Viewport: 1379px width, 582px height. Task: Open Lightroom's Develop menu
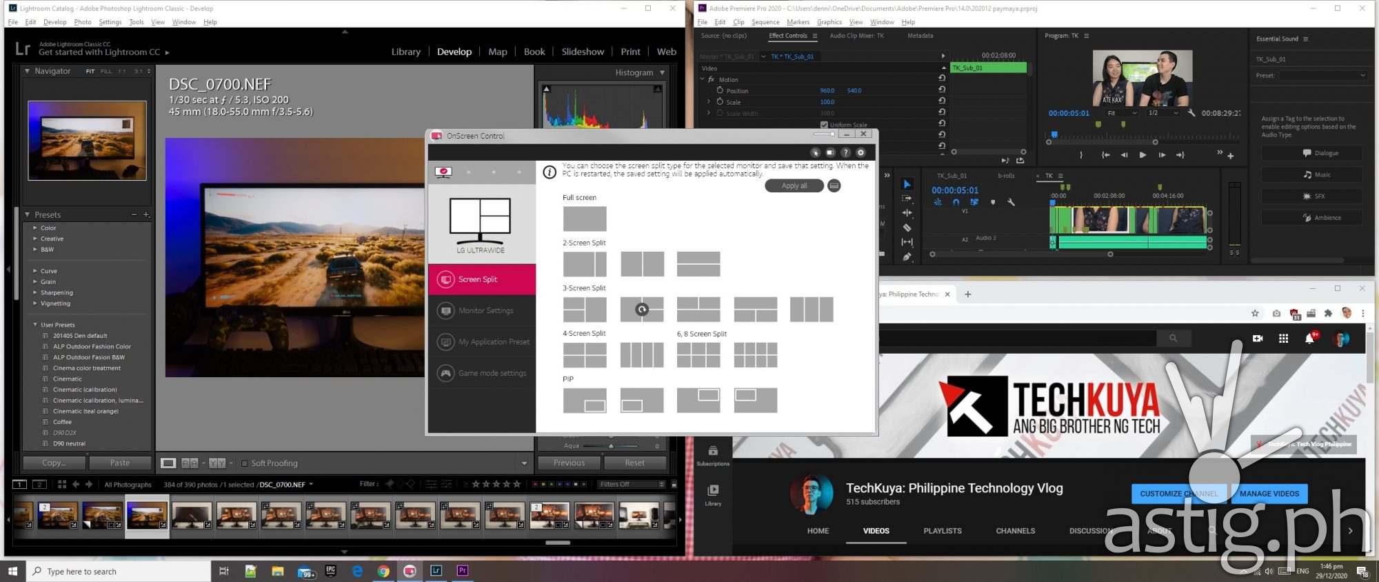(x=55, y=22)
